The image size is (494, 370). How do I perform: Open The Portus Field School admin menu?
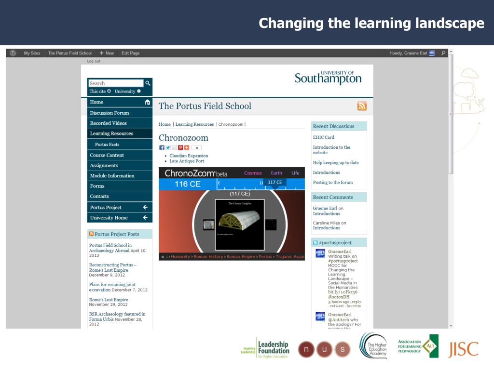pos(69,53)
